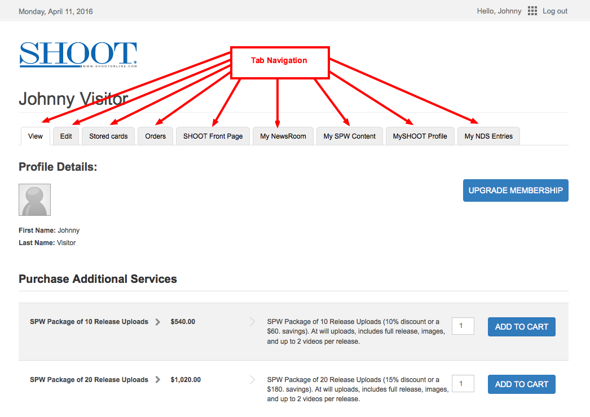The image size is (590, 417).
Task: Open the Orders tab
Action: tap(156, 136)
